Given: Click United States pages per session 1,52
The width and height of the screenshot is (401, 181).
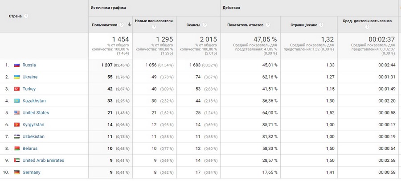Looking at the screenshot, I should (331, 113).
